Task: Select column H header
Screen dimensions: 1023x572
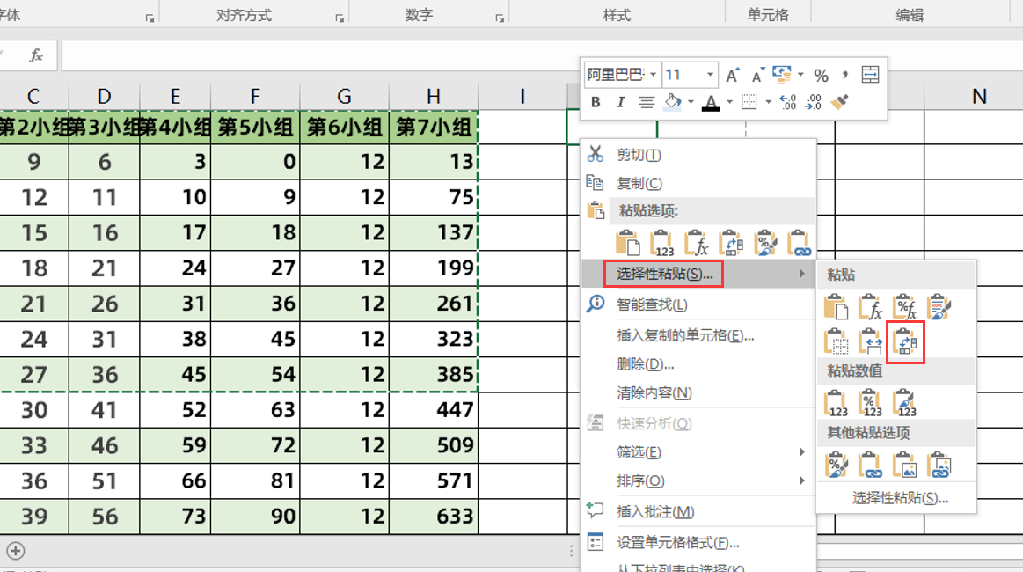Action: click(x=433, y=97)
